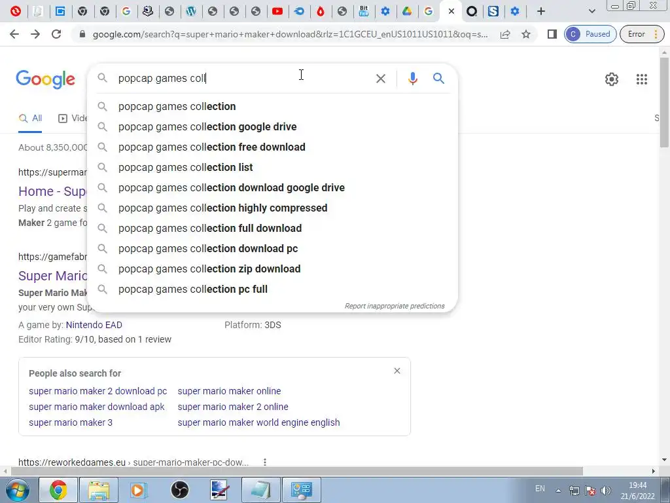Open the Nintendo EAD link
The width and height of the screenshot is (670, 503).
94,325
